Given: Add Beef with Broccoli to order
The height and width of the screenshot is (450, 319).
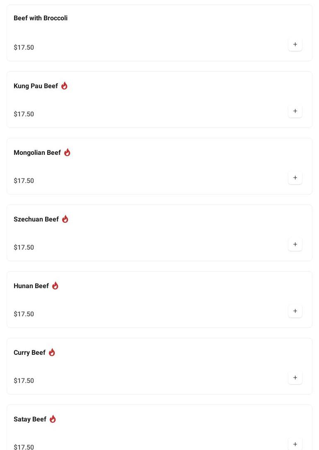Looking at the screenshot, I should (x=295, y=44).
